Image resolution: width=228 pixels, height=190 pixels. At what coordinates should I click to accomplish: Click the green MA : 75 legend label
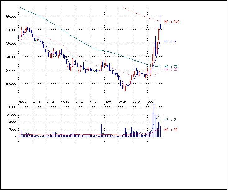pyautogui.click(x=171, y=67)
